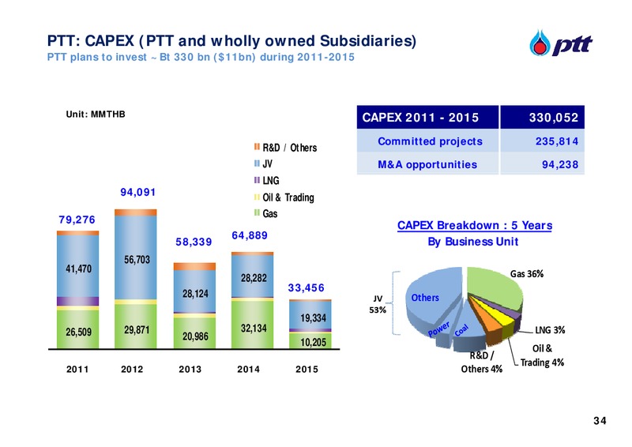
Task: Click the purple LNG segment in the 2011 bar
Action: coord(77,302)
